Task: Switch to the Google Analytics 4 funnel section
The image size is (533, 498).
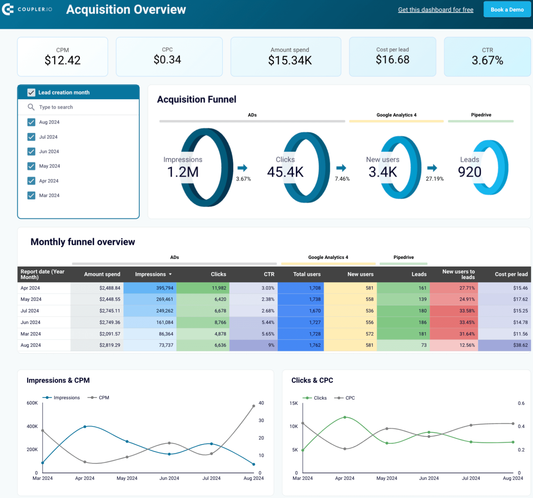Action: pyautogui.click(x=396, y=115)
